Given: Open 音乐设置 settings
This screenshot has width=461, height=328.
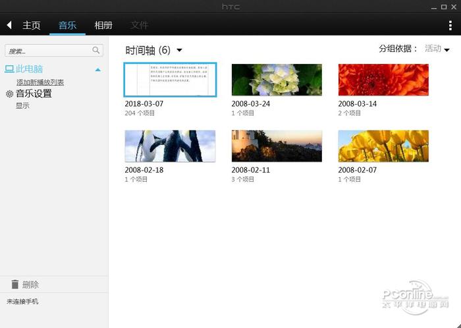Looking at the screenshot, I should pyautogui.click(x=34, y=94).
